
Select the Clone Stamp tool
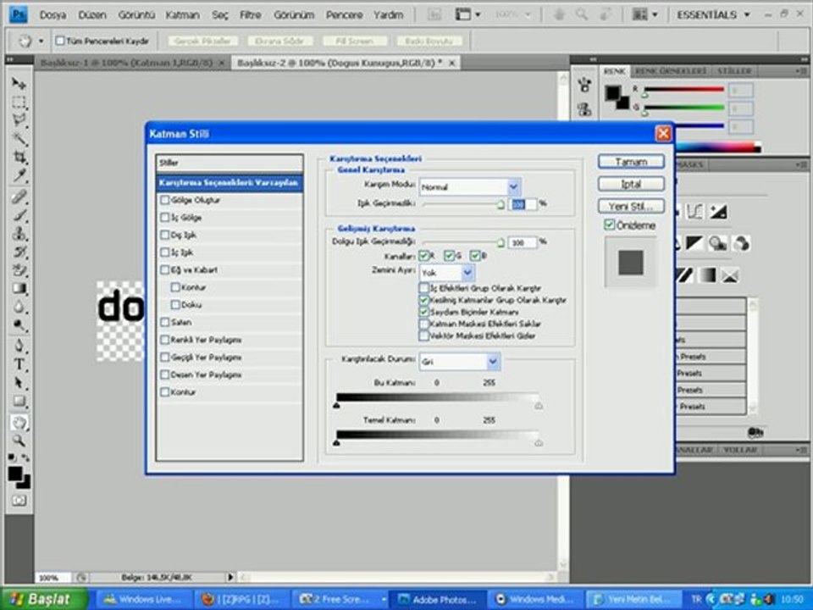[19, 234]
